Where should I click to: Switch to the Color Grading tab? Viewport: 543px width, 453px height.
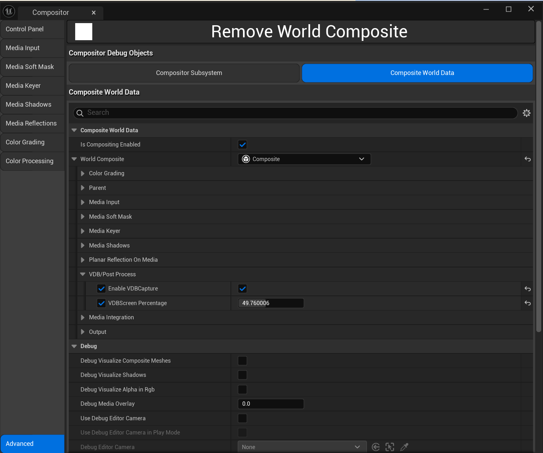[25, 142]
